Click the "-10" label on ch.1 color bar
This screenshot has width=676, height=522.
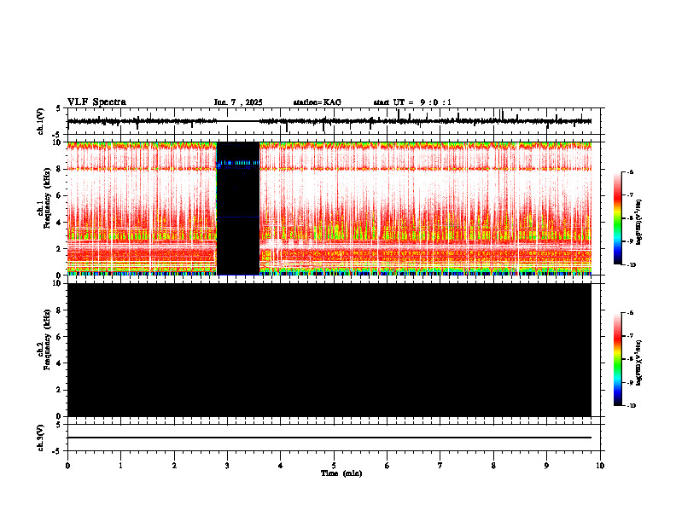[x=631, y=265]
